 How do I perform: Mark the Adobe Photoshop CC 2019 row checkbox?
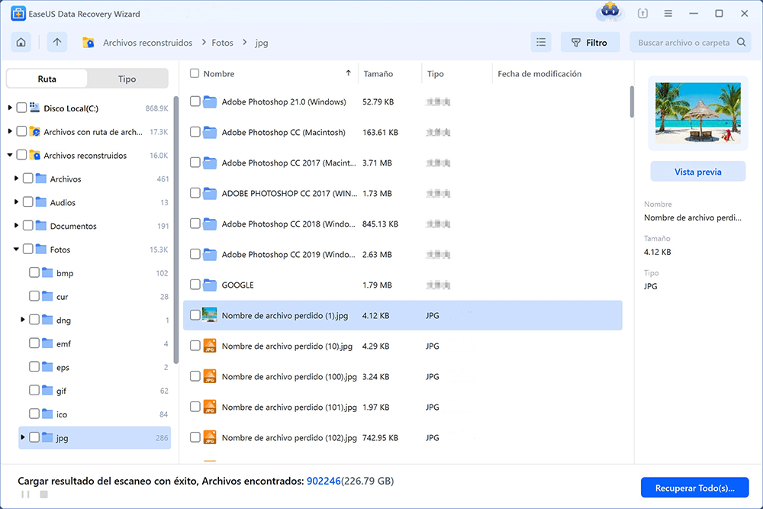click(195, 254)
